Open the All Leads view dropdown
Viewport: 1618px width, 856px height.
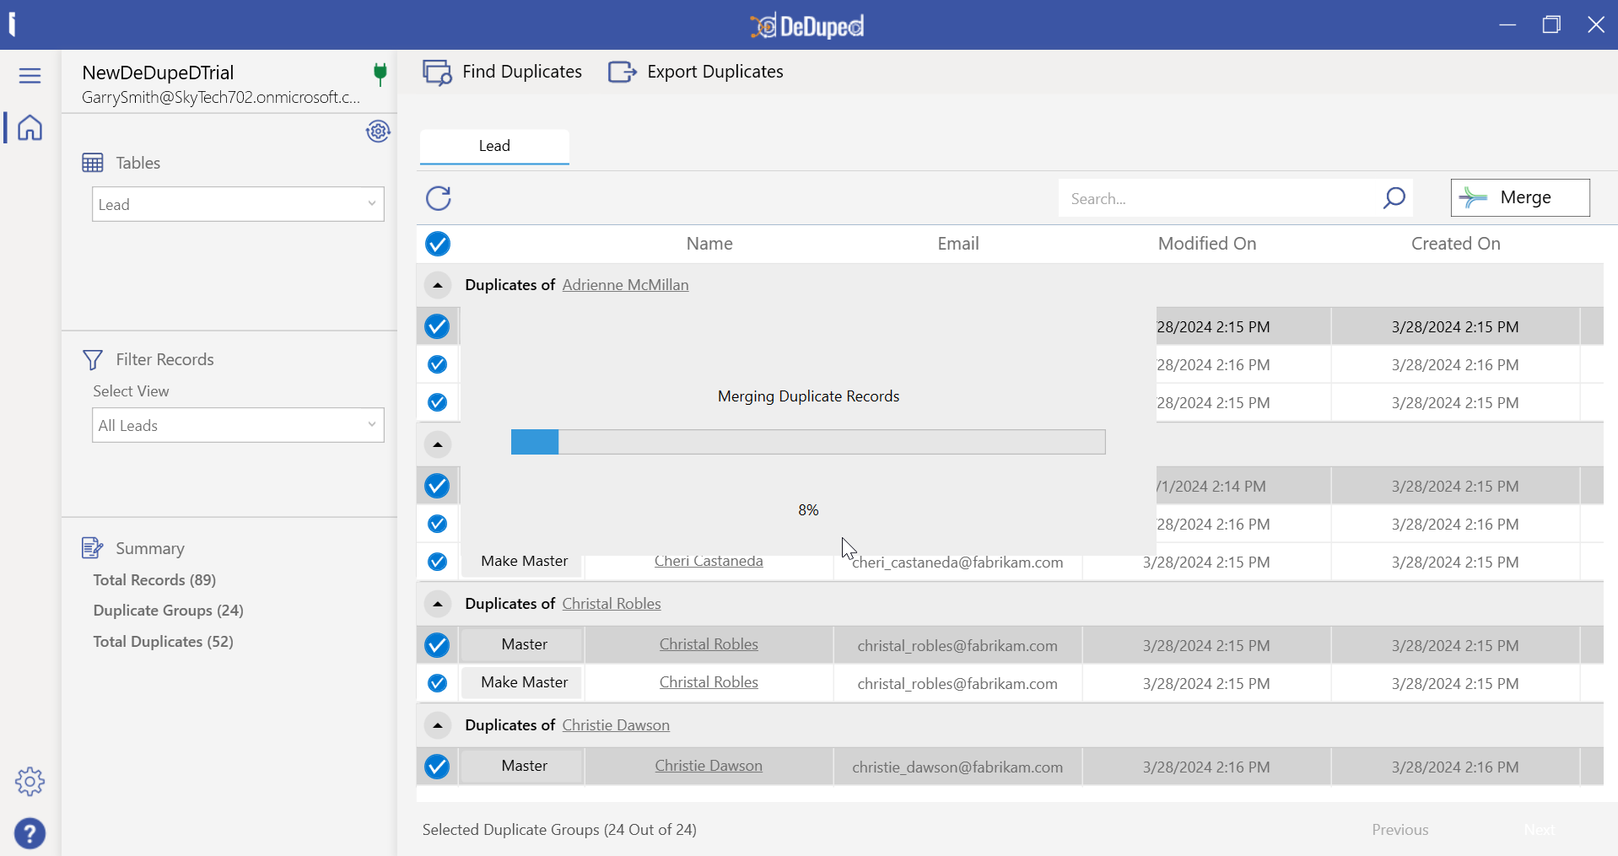[238, 425]
